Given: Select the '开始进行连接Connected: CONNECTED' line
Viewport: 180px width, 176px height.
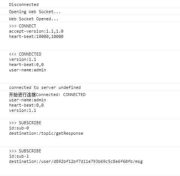Looking at the screenshot, I should point(47,95).
